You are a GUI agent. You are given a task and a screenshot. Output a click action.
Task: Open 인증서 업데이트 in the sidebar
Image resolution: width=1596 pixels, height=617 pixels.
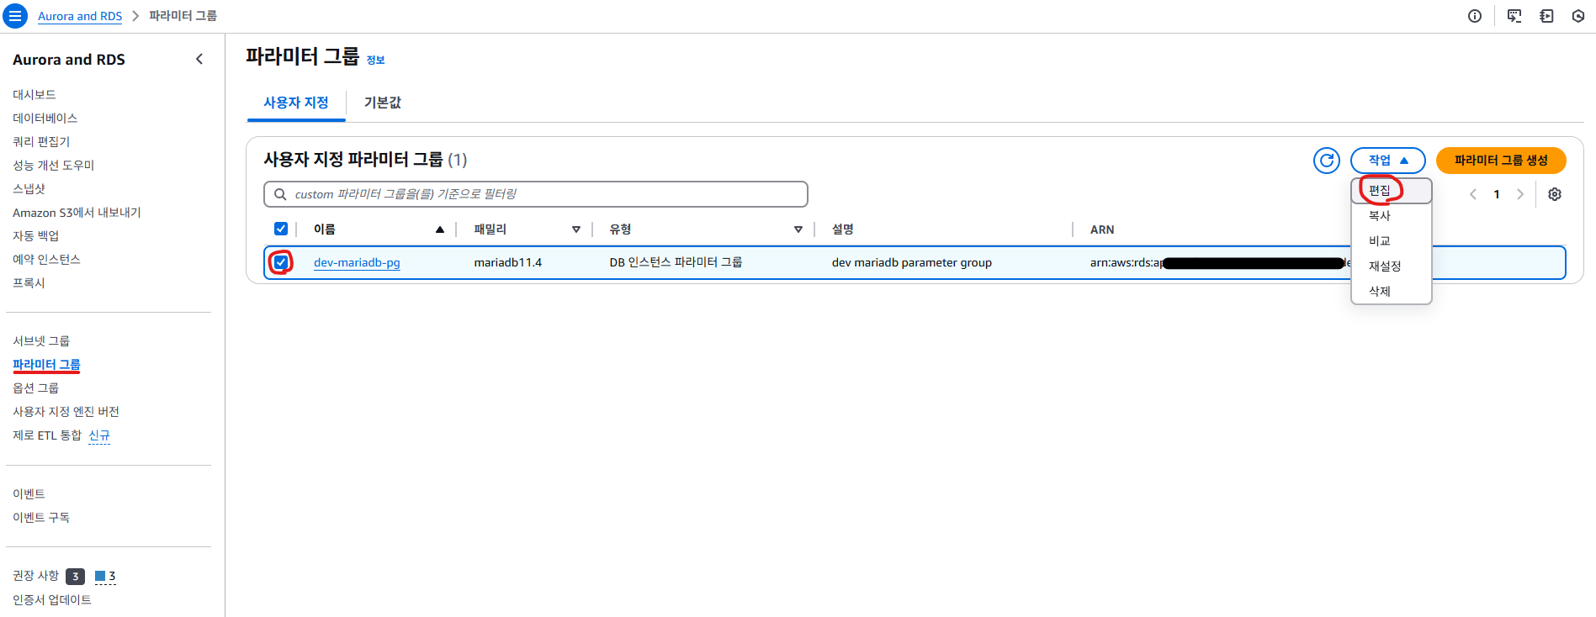click(52, 600)
